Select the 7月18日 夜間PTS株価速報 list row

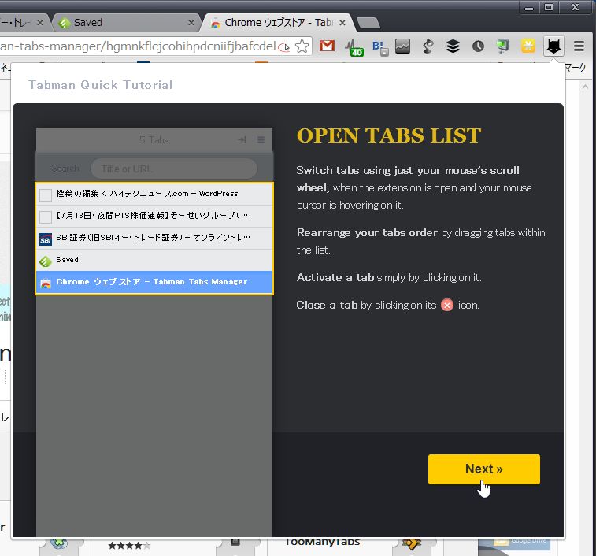(x=154, y=217)
